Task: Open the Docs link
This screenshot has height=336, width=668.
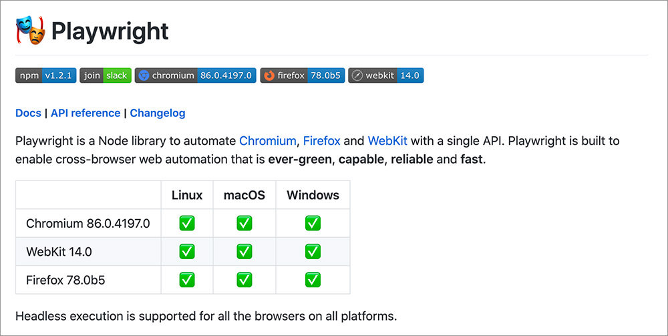Action: click(28, 113)
